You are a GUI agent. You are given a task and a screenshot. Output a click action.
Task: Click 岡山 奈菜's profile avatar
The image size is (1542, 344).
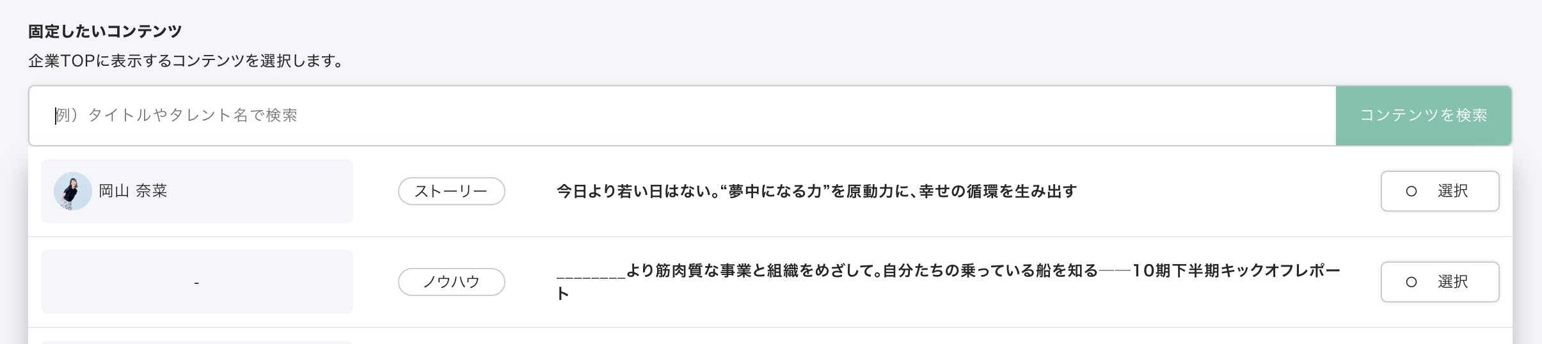pyautogui.click(x=72, y=191)
